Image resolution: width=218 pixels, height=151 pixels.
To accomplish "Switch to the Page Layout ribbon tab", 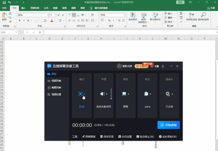I will click(x=35, y=8).
